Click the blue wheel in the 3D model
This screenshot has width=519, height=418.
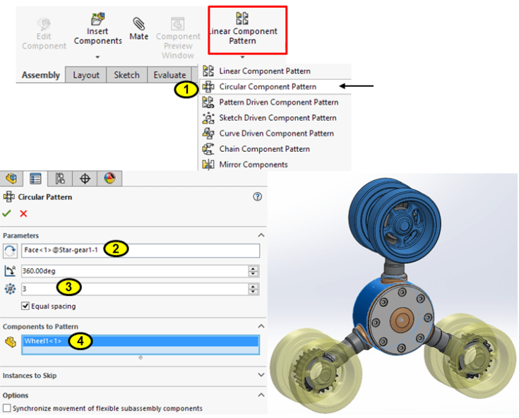click(395, 220)
